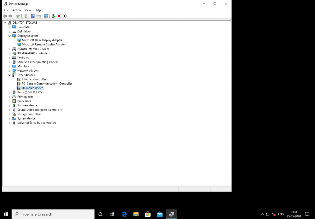Screen dimensions: 315x219
Task: Open the Action menu
Action: pyautogui.click(x=17, y=10)
